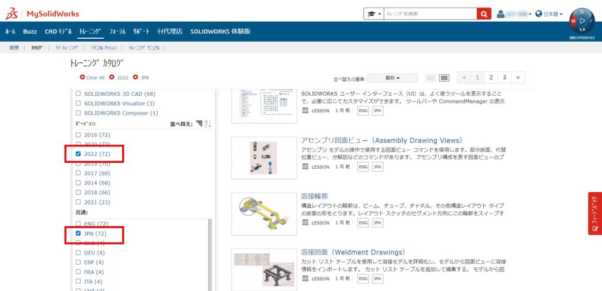Click the red search magnifier button

coord(484,14)
